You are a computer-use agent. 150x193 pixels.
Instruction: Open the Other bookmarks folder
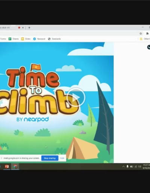(145, 39)
